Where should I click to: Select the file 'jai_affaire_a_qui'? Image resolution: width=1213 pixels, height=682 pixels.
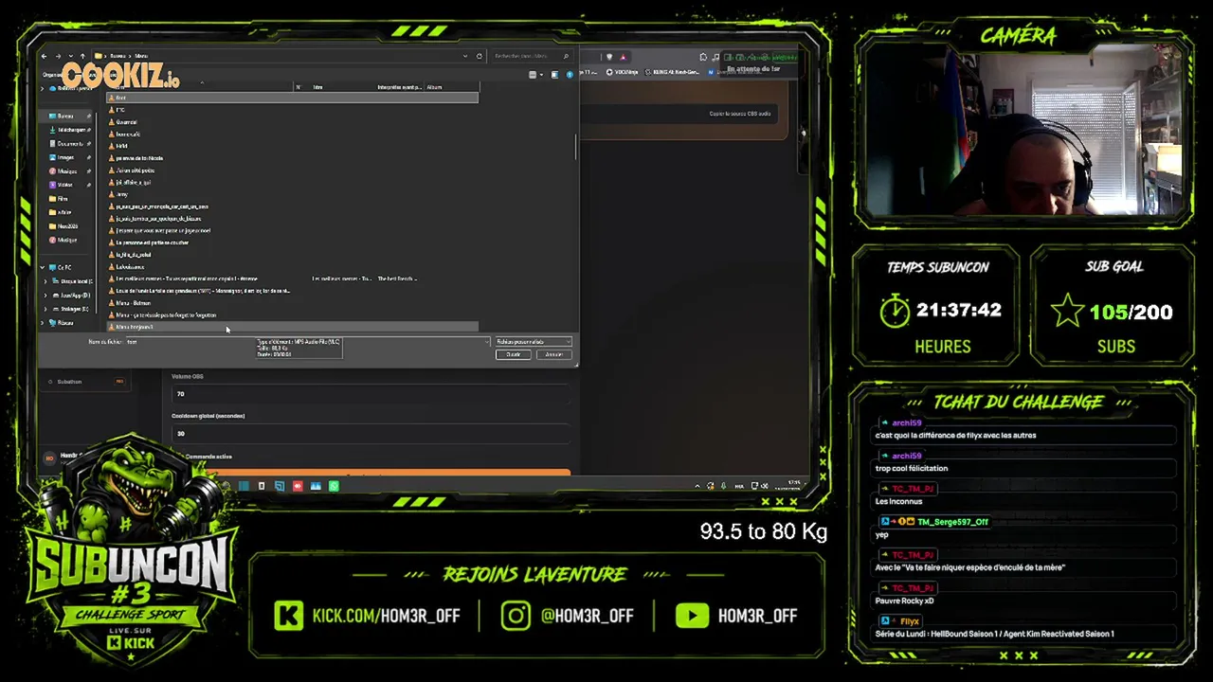pos(132,182)
